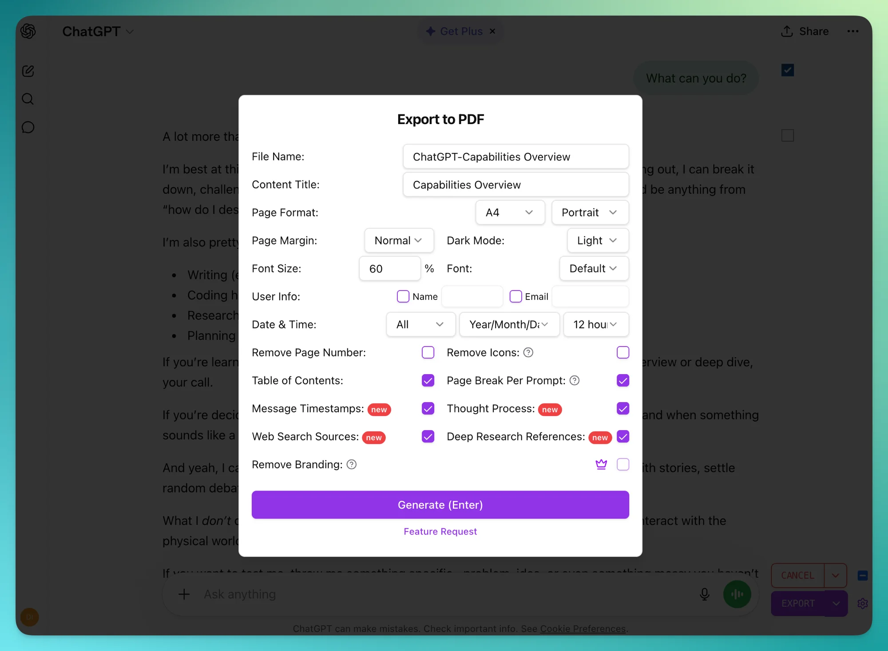Open the extension settings gear icon

click(863, 603)
